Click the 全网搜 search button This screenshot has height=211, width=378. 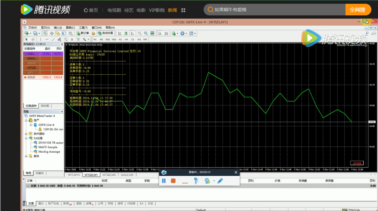357,10
